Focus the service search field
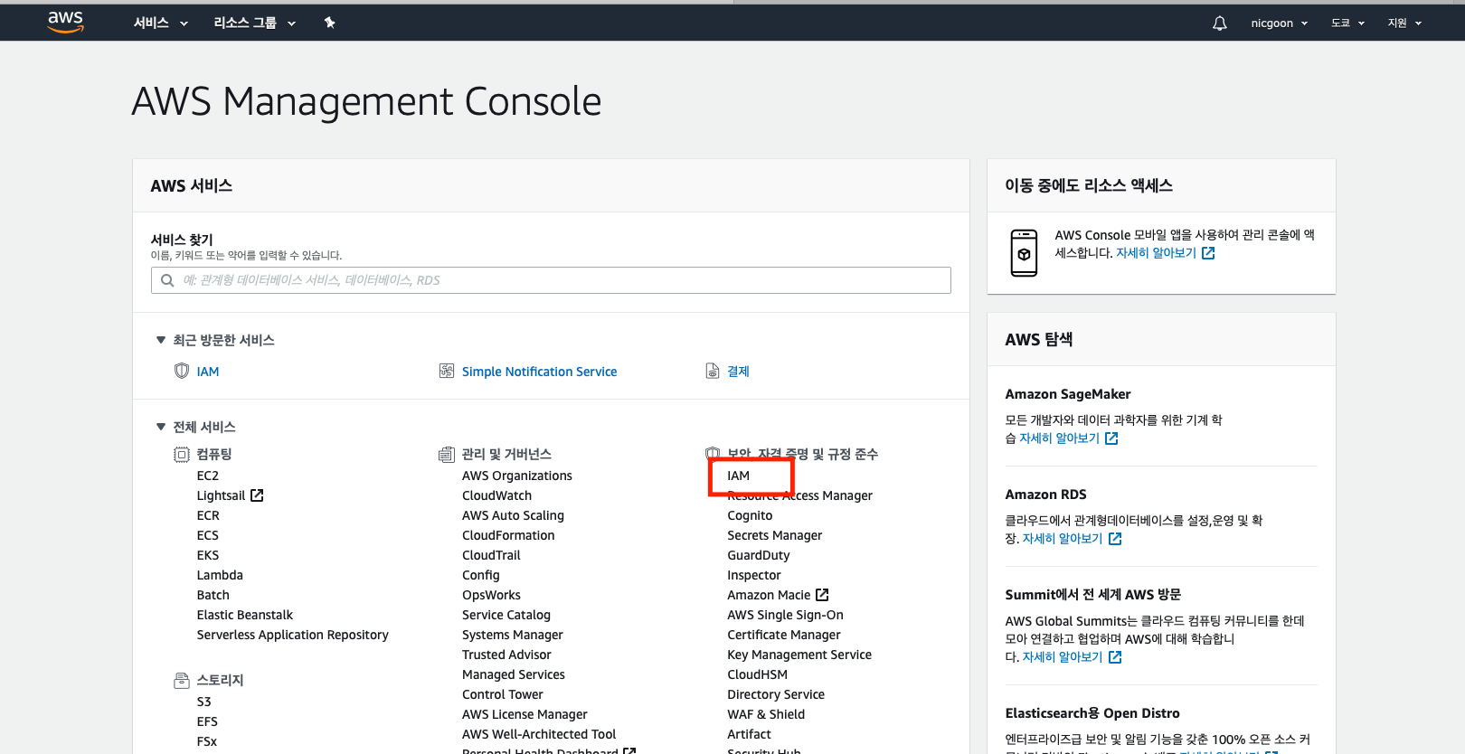Viewport: 1465px width, 754px height. click(551, 280)
